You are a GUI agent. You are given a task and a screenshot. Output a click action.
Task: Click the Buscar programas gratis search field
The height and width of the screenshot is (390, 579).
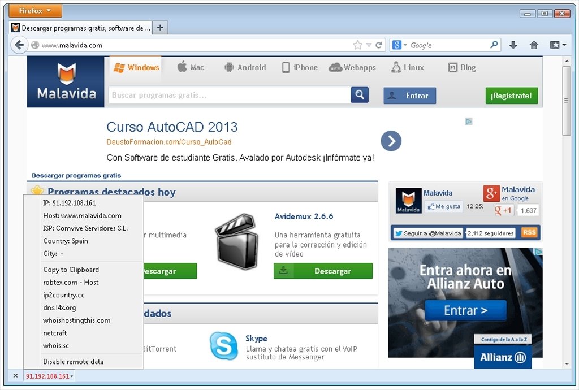pyautogui.click(x=230, y=95)
